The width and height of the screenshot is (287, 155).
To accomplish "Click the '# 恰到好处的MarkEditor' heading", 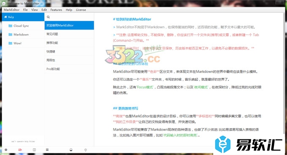I will 132,19.
